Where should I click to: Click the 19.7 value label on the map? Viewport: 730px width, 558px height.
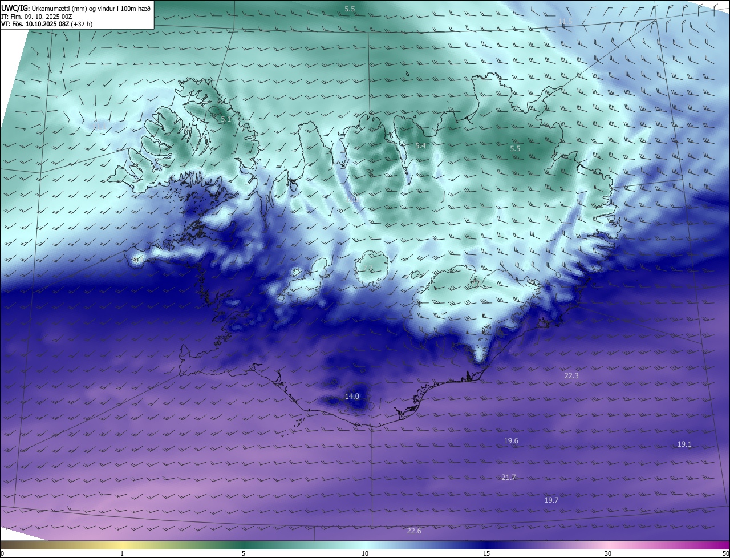click(551, 500)
